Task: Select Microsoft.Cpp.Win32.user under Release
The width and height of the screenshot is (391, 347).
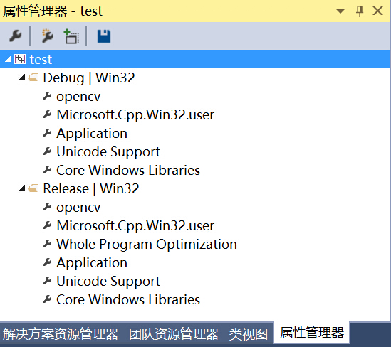Action: (135, 226)
